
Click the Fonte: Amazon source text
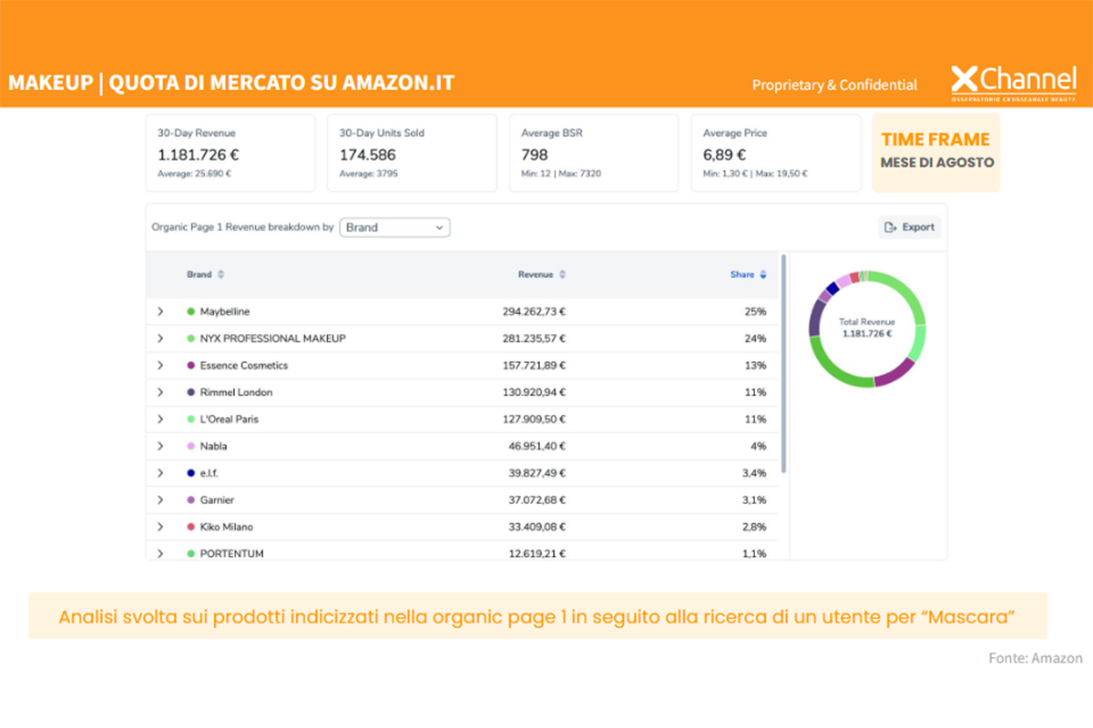tap(1036, 658)
